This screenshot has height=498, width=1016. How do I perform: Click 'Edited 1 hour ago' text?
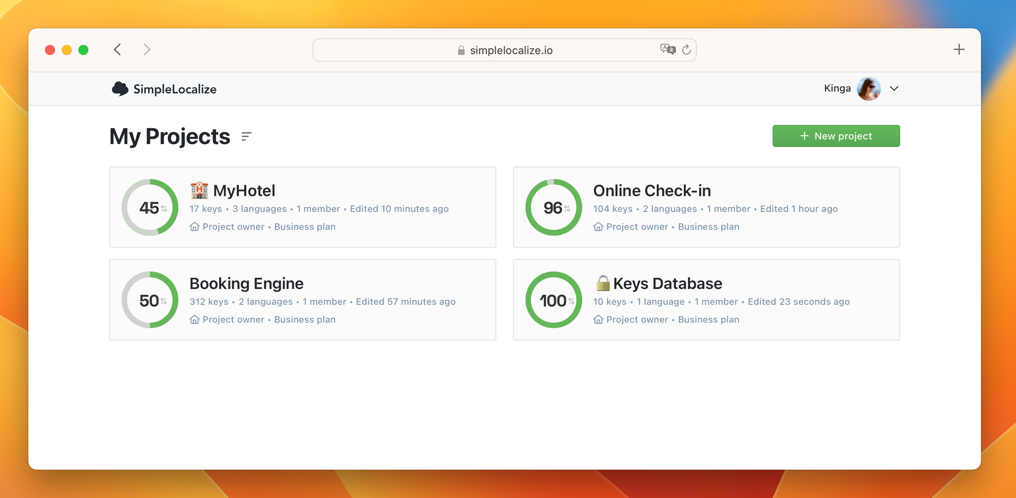pos(799,209)
